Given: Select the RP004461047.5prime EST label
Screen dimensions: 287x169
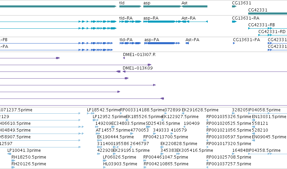Looking at the screenshot, I should pos(166,157).
